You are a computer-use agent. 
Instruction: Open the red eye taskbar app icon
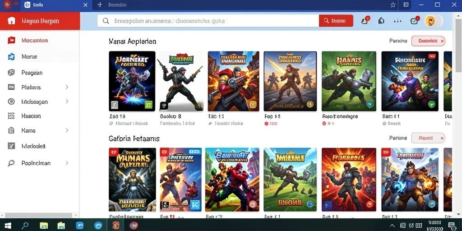tap(134, 226)
